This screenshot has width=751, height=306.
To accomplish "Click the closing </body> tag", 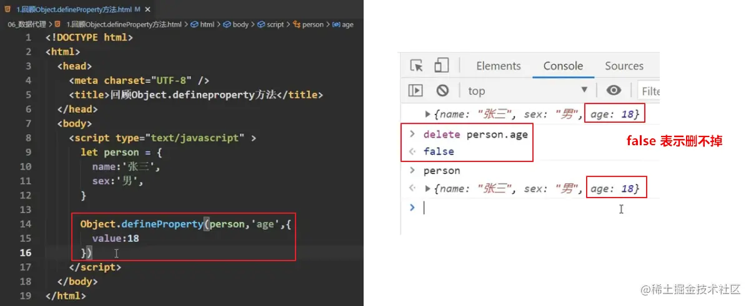I will click(x=77, y=281).
